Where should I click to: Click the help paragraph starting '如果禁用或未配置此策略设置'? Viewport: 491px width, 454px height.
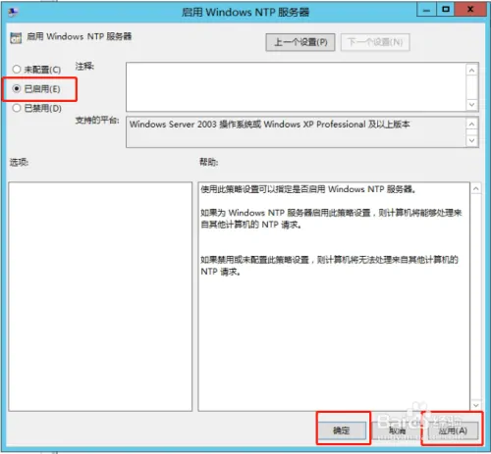pos(329,266)
